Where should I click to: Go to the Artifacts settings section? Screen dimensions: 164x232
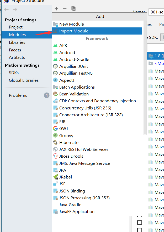[17, 57]
